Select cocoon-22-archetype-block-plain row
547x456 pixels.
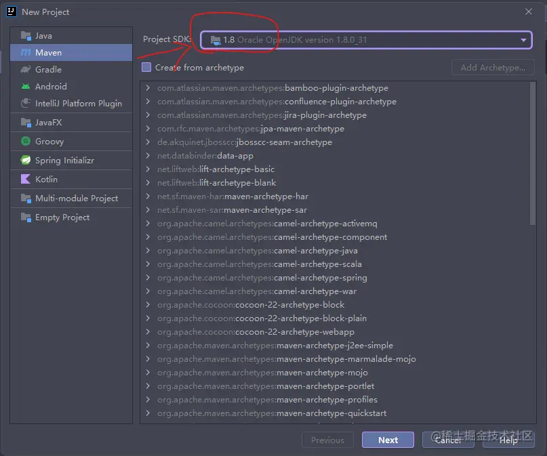(x=335, y=318)
